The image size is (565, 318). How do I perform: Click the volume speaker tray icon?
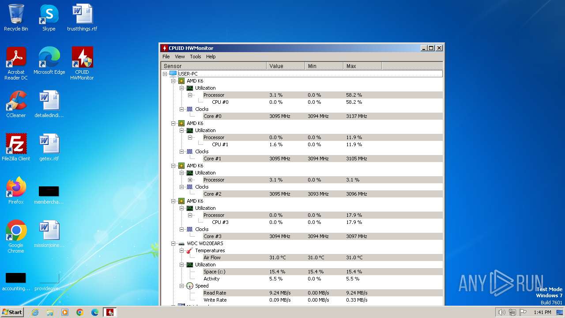click(502, 312)
